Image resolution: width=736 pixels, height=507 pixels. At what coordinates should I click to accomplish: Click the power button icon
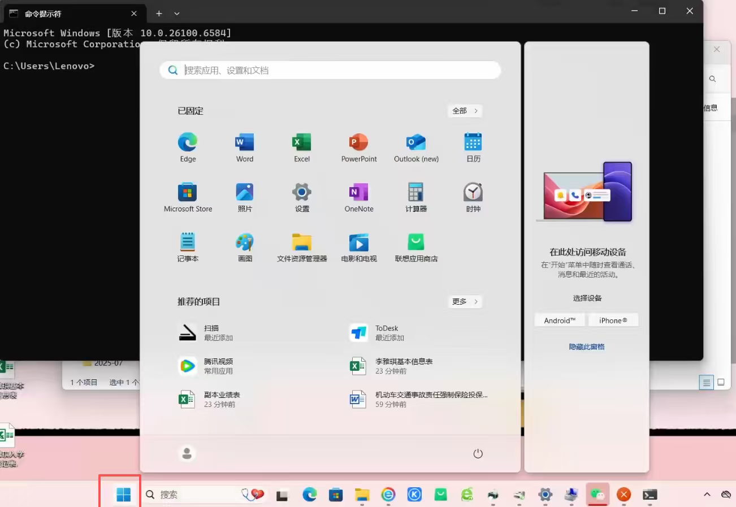tap(478, 453)
